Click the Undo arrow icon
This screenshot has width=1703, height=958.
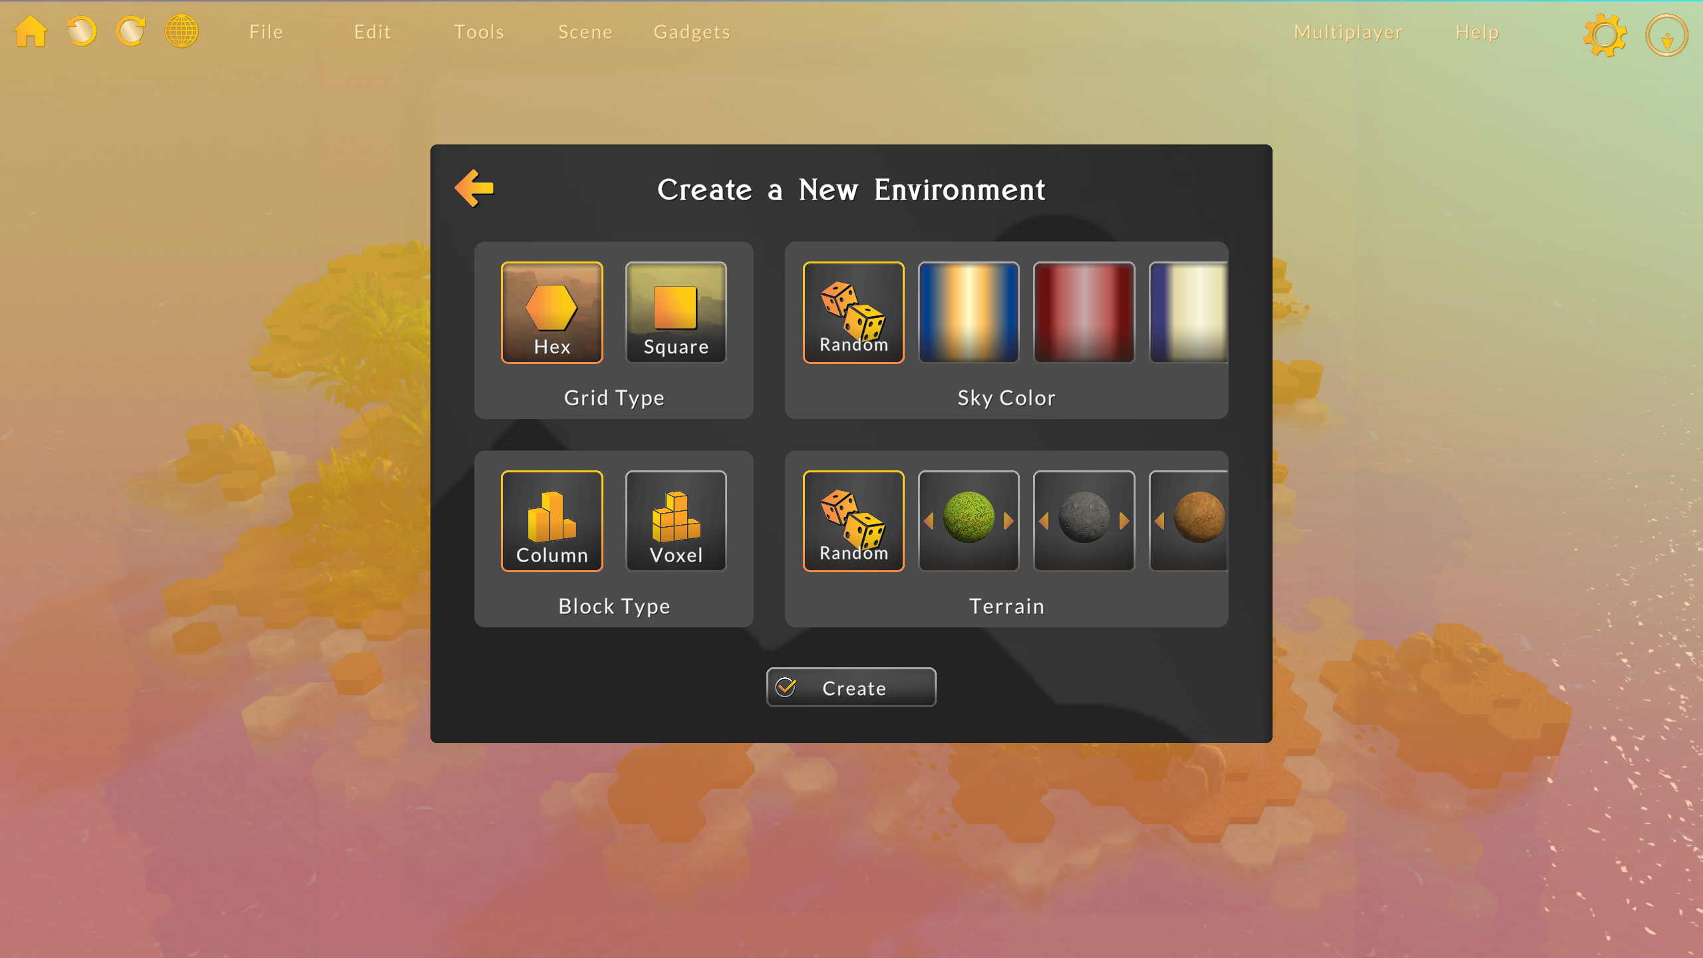point(82,31)
